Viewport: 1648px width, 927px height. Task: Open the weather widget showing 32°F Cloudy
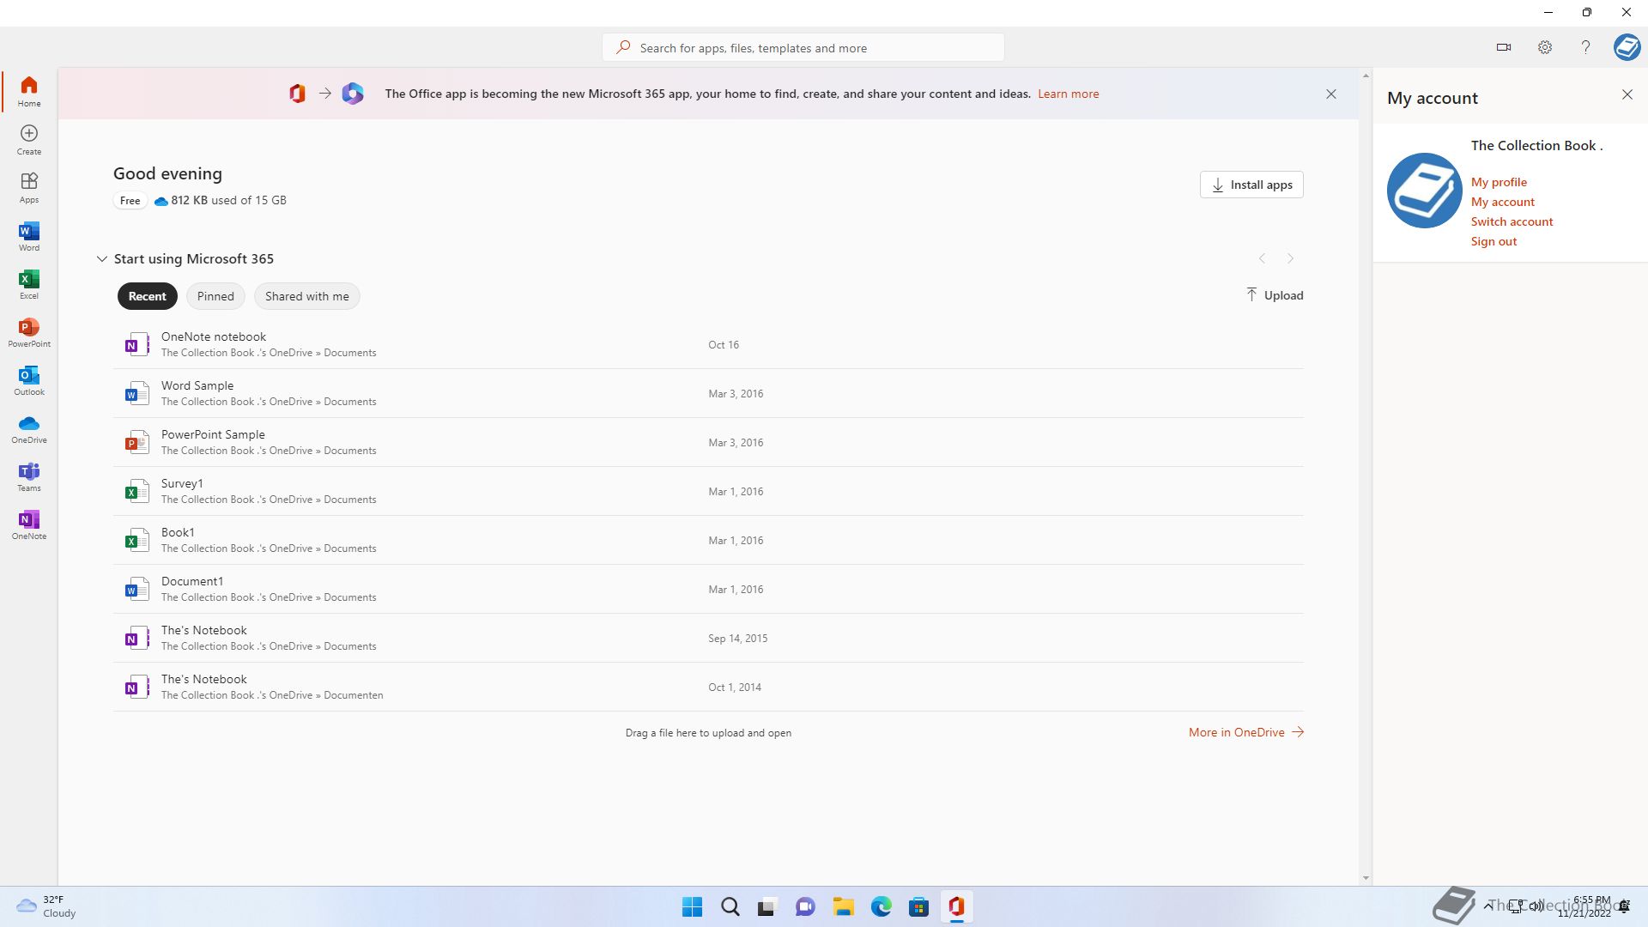coord(47,906)
